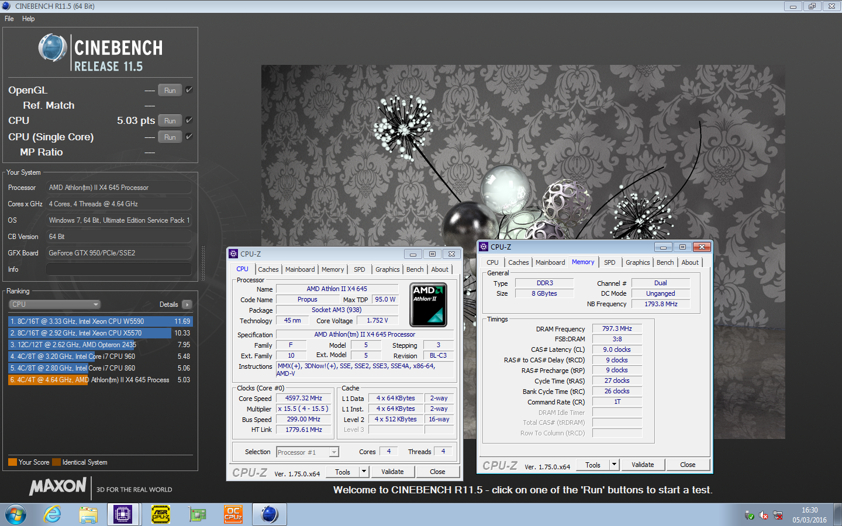Toggle the CPU test checkbox
842x526 pixels.
[189, 120]
